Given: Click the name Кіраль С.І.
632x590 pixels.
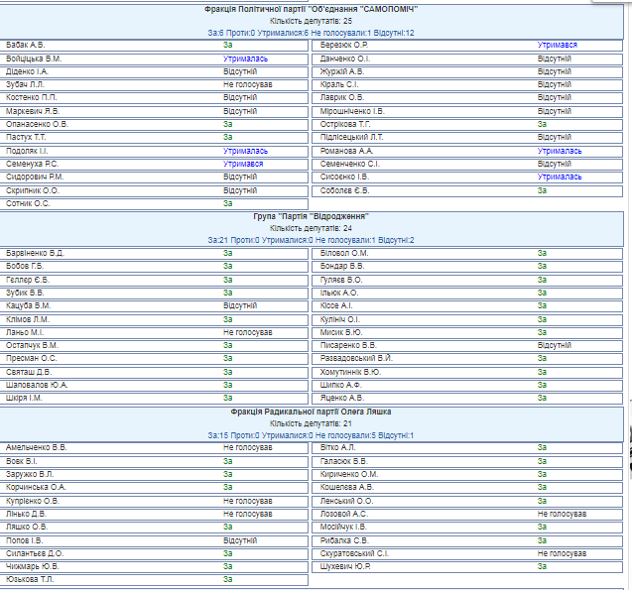Looking at the screenshot, I should (339, 84).
